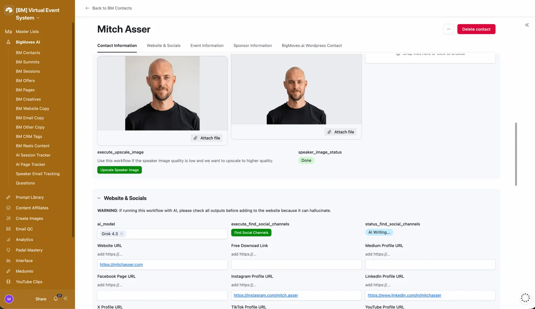Click the Medumio sidebar icon
This screenshot has width=535, height=309.
coord(8,271)
